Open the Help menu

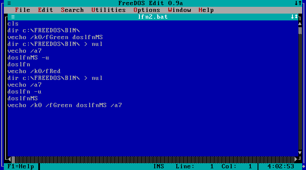tap(206, 10)
